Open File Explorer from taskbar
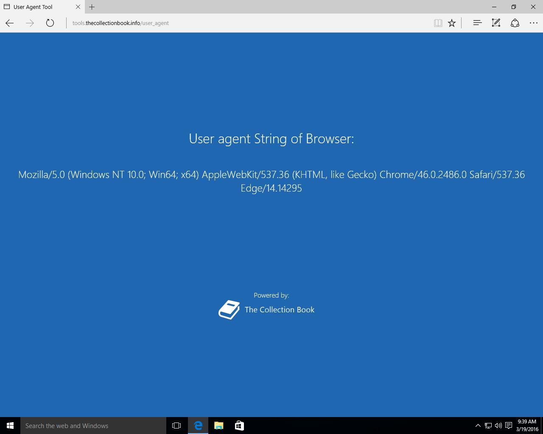Image resolution: width=543 pixels, height=434 pixels. pos(219,426)
